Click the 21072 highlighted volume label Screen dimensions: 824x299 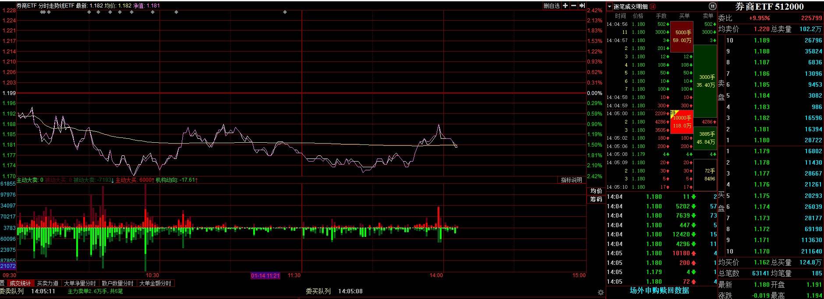tap(8, 266)
